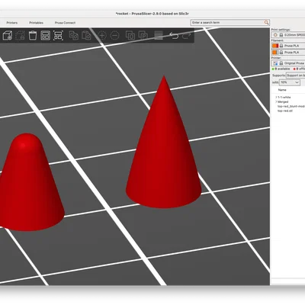Screen dimensions: 305x305
Task: Open the infill 10% dropdown
Action: pyautogui.click(x=290, y=82)
